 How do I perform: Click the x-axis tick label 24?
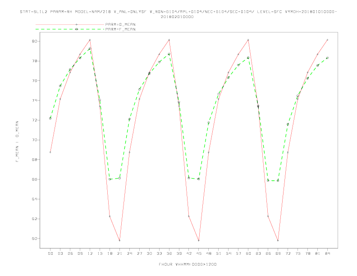[129, 253]
